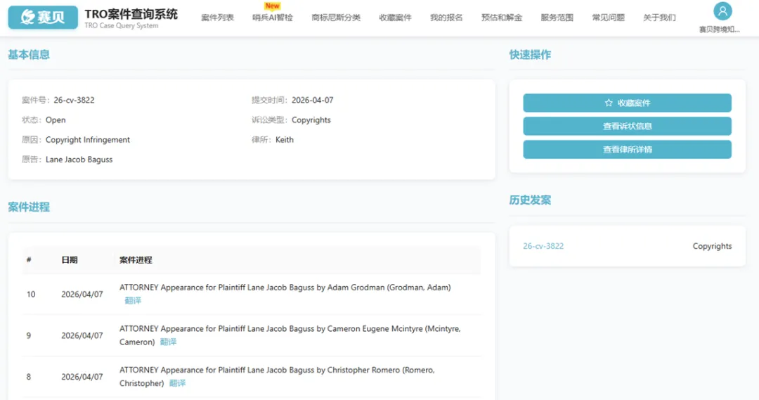The width and height of the screenshot is (759, 400).
Task: Click the TRO案件查询系统 title
Action: [x=131, y=14]
